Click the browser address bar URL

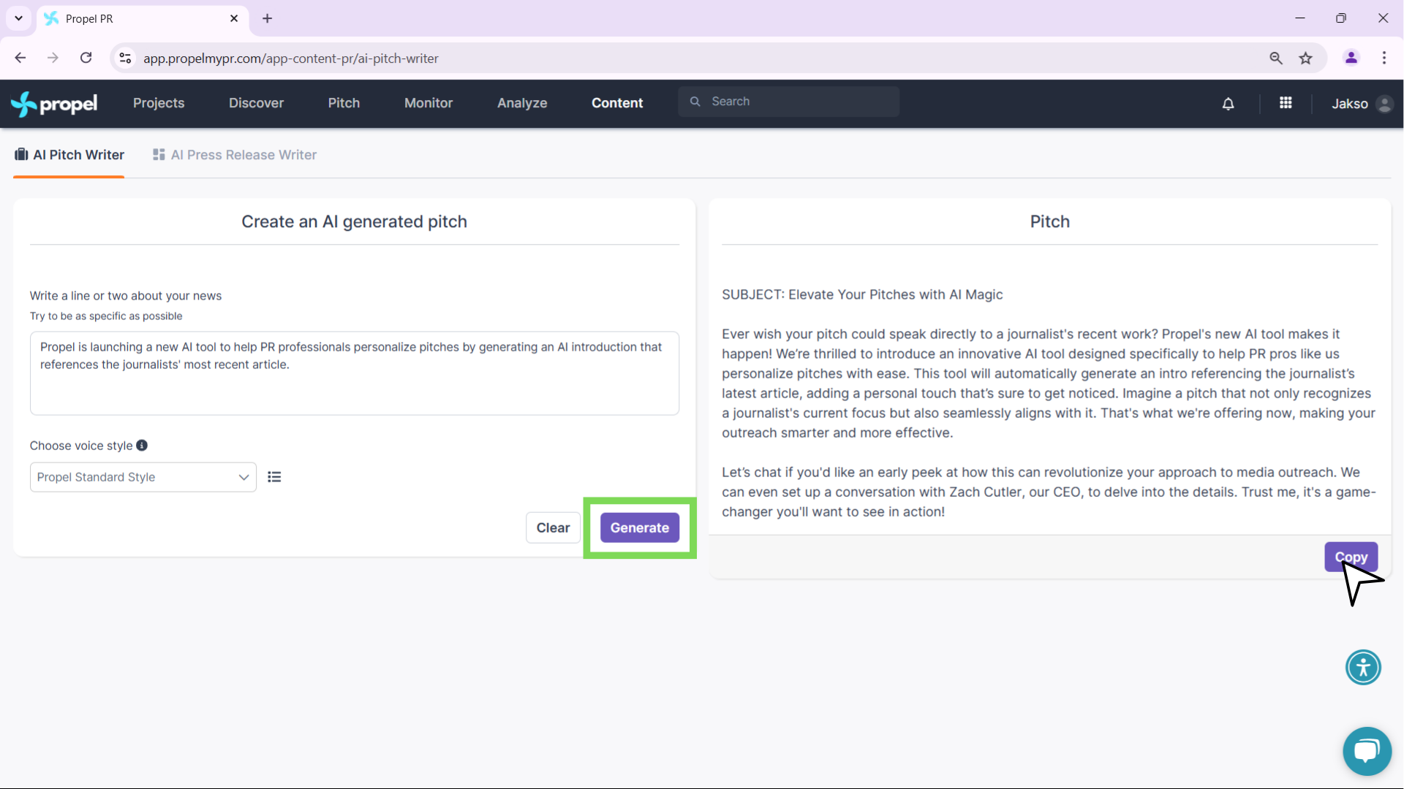click(x=291, y=58)
